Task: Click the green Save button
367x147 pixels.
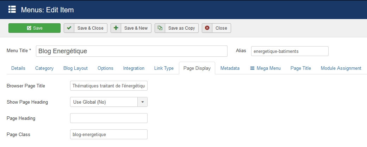Action: (x=35, y=28)
